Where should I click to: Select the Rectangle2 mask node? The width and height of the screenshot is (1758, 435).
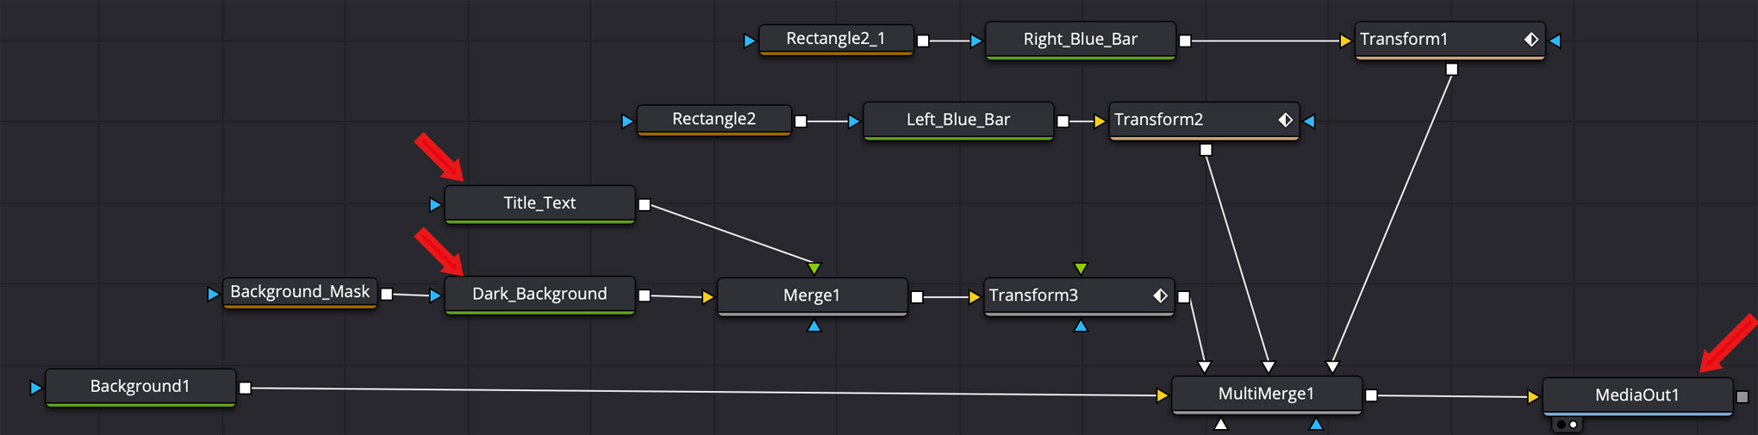[714, 119]
